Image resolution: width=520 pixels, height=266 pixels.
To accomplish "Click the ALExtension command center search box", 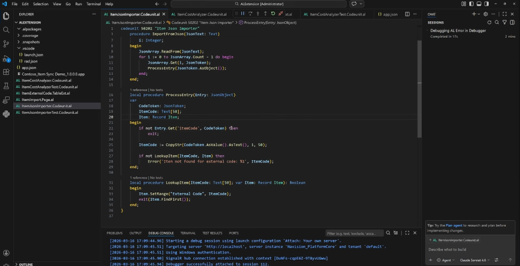I will (x=258, y=4).
